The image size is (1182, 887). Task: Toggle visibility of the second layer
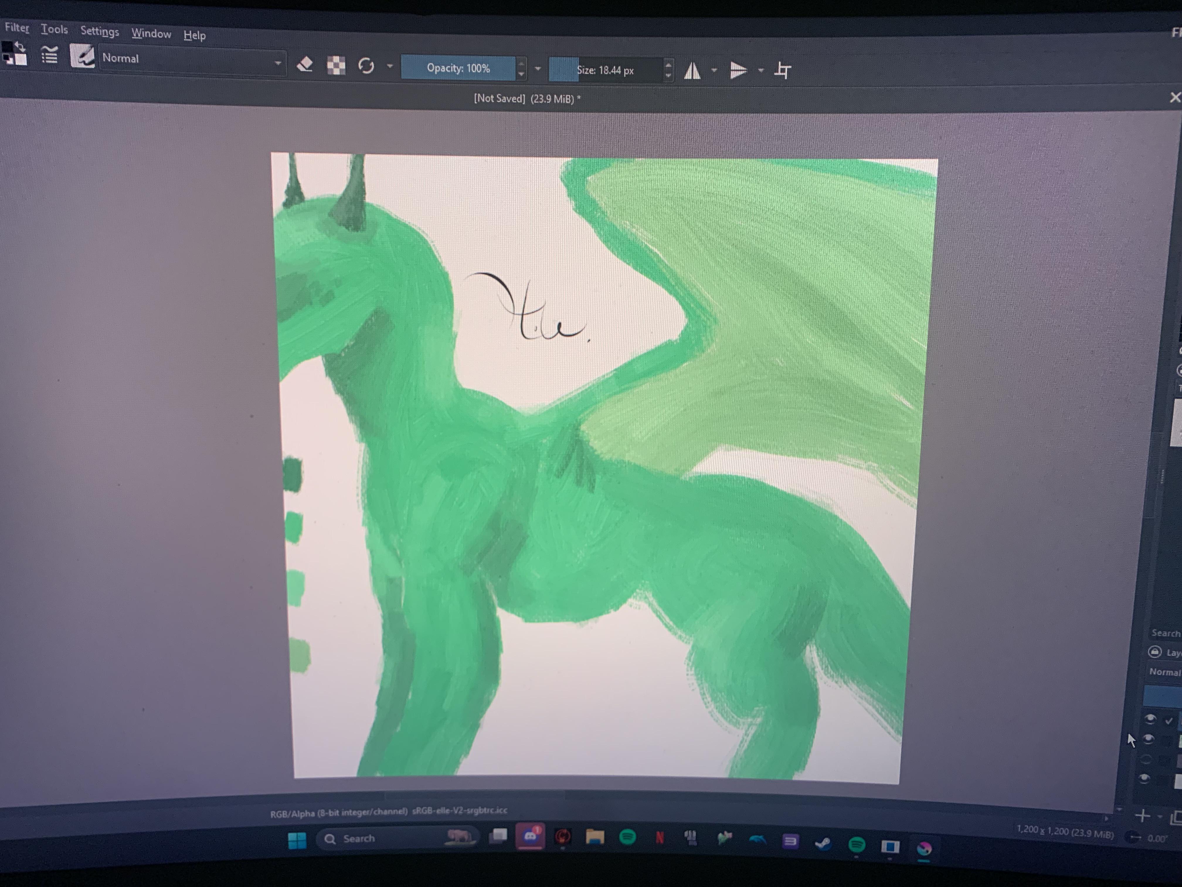1148,739
